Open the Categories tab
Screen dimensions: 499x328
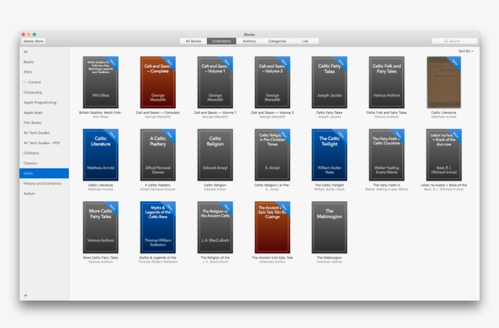[277, 41]
